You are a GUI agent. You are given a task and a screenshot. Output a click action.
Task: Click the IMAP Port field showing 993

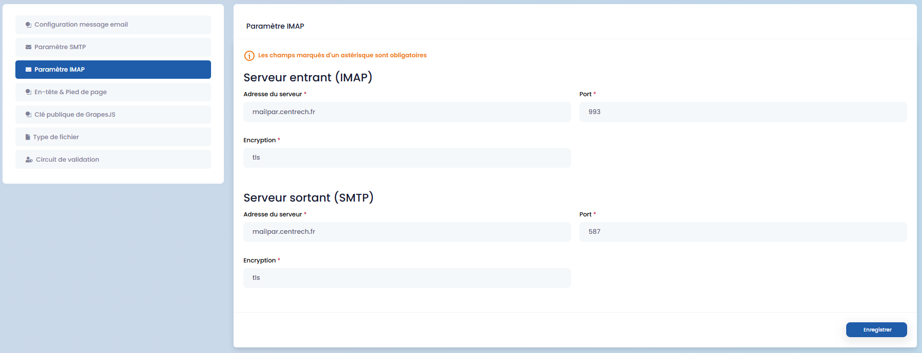tap(743, 112)
